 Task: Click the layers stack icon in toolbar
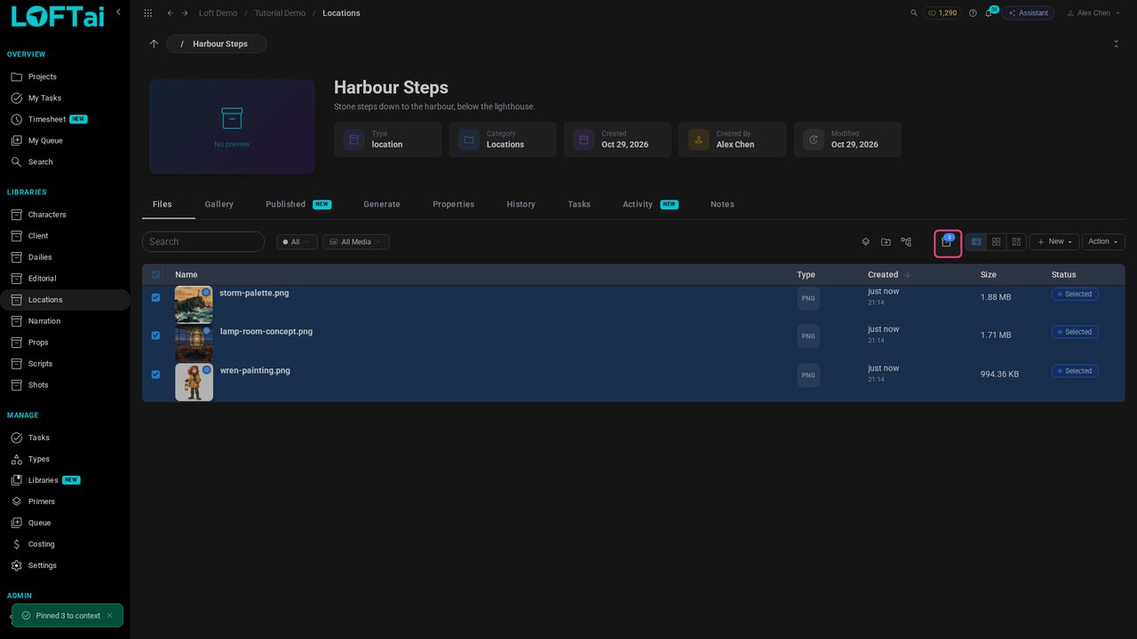click(x=866, y=242)
